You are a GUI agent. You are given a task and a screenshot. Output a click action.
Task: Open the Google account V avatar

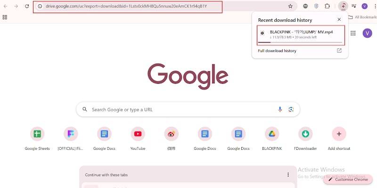pos(367,33)
